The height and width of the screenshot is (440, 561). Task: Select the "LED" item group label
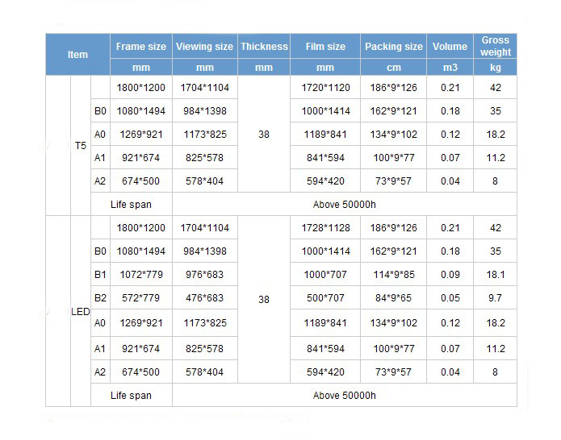point(81,312)
